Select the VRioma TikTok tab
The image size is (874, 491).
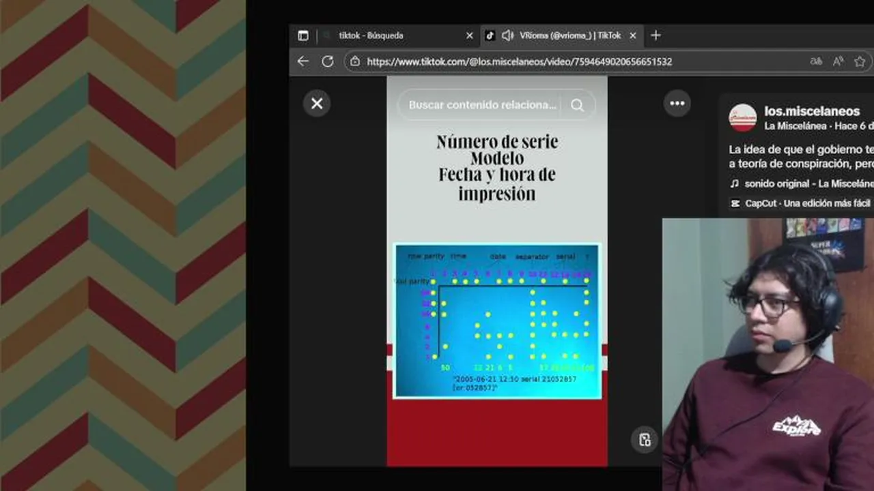(x=561, y=35)
